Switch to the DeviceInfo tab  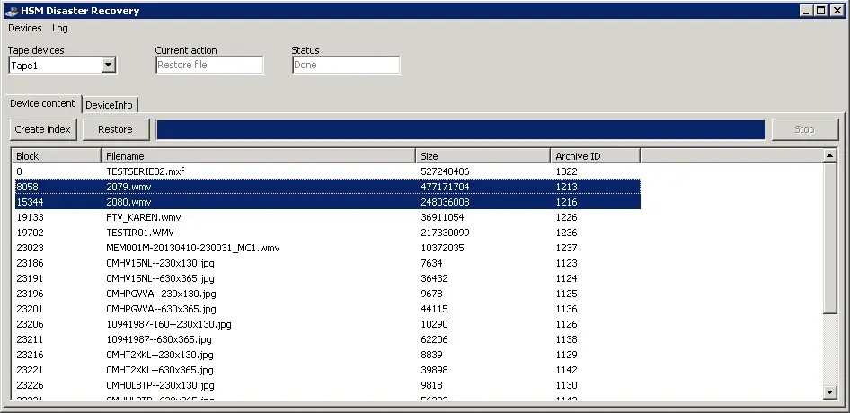109,105
